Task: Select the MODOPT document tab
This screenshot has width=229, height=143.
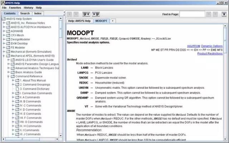Action: pos(101,21)
